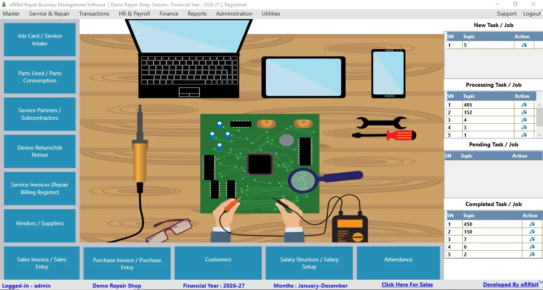Open Job Card / Service Intake
This screenshot has width=543, height=290.
point(40,40)
